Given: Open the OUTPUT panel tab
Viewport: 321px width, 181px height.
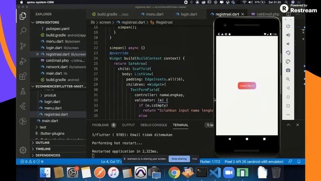Looking at the screenshot, I should pos(128,125).
